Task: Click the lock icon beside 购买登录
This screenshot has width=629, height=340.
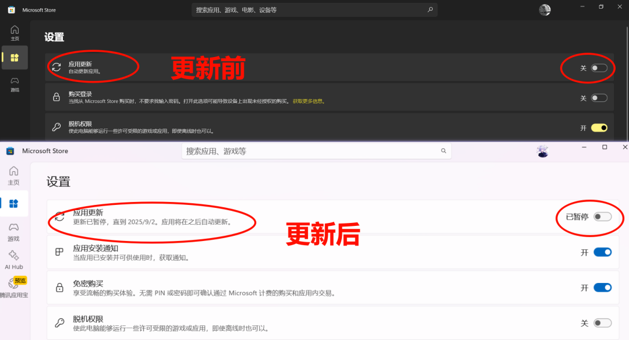Action: point(56,97)
